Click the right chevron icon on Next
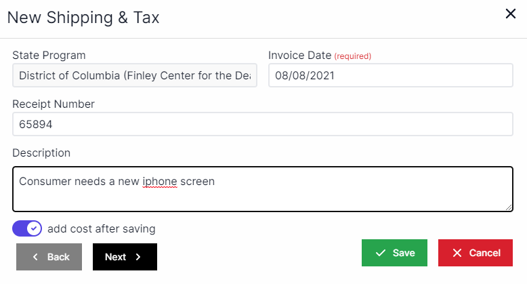Viewport: 527px width, 284px height. point(138,257)
